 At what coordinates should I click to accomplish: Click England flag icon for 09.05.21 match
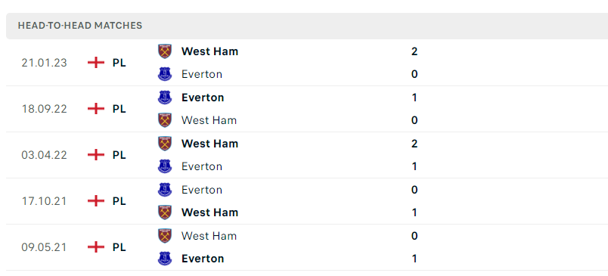(96, 247)
